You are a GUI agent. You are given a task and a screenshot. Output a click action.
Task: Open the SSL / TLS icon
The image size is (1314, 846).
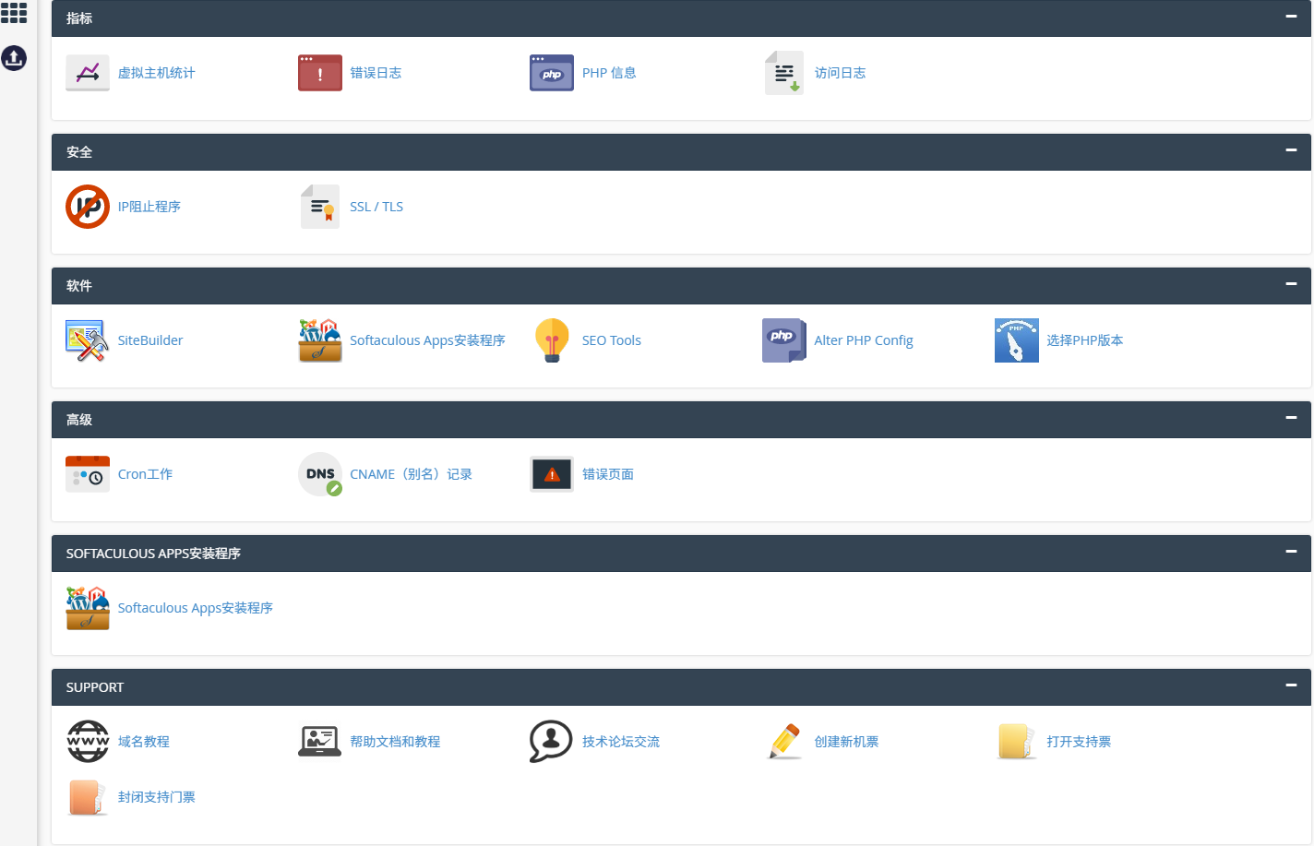pos(319,207)
